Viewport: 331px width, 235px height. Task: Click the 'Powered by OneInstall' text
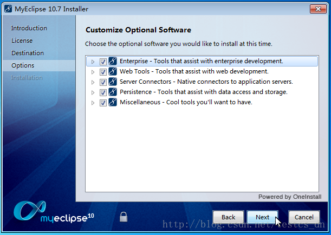[290, 197]
